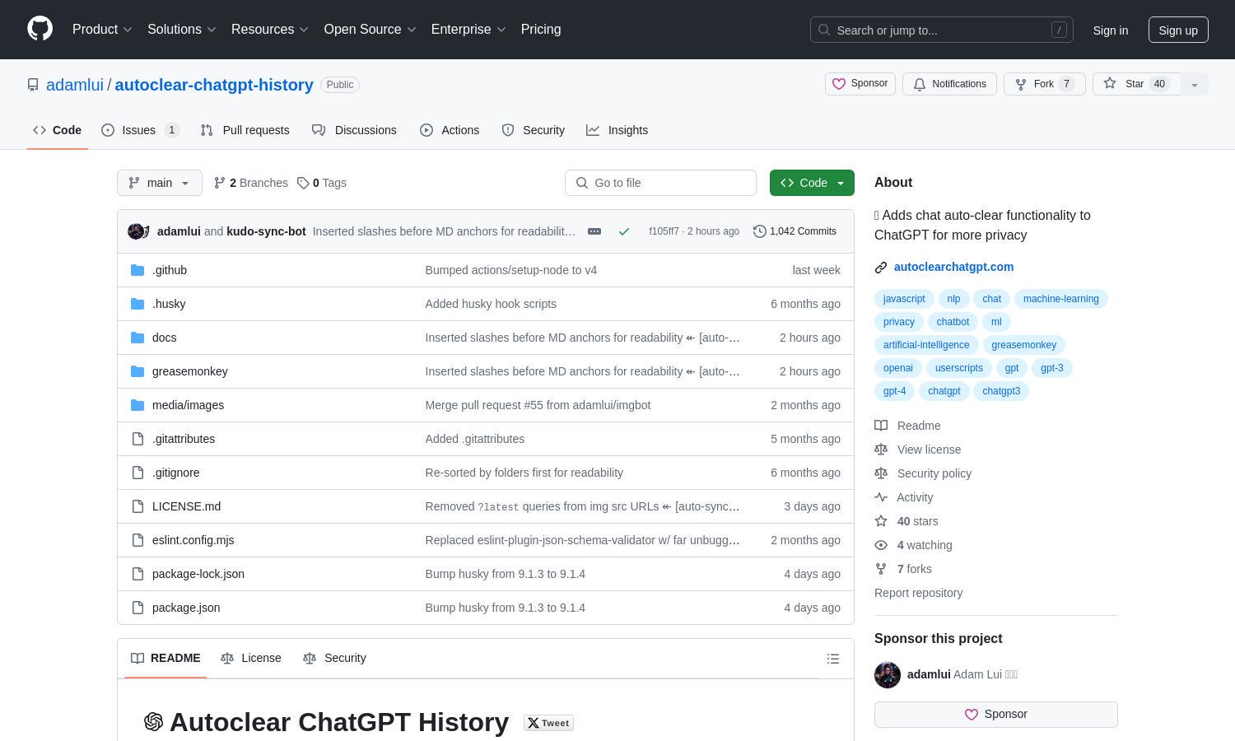Open eslint.config.mjs file
The width and height of the screenshot is (1235, 741).
click(193, 540)
